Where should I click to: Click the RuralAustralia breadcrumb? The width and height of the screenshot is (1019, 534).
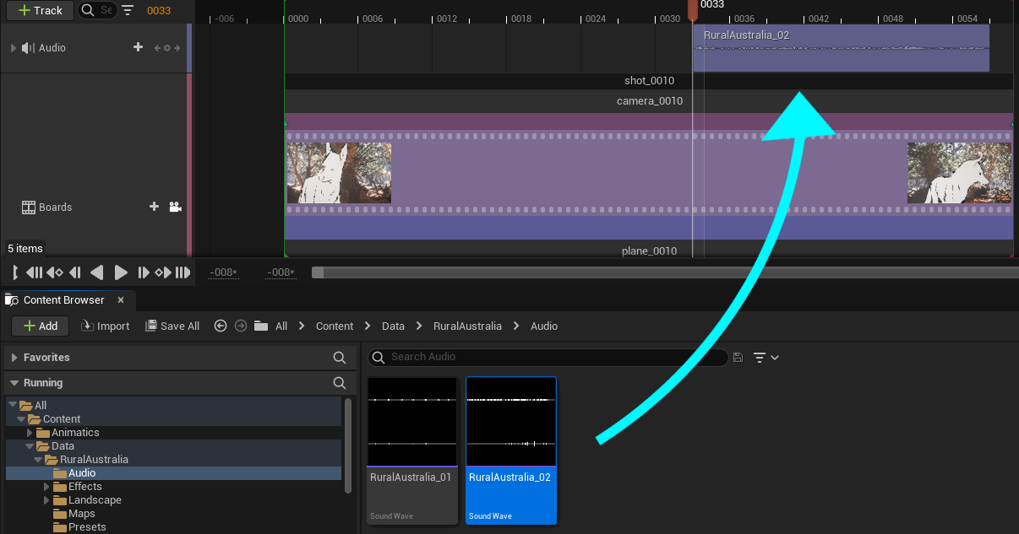pos(467,326)
